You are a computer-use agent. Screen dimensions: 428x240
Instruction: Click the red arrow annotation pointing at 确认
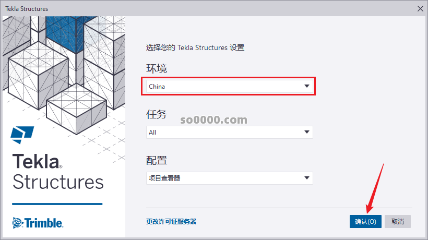point(375,188)
